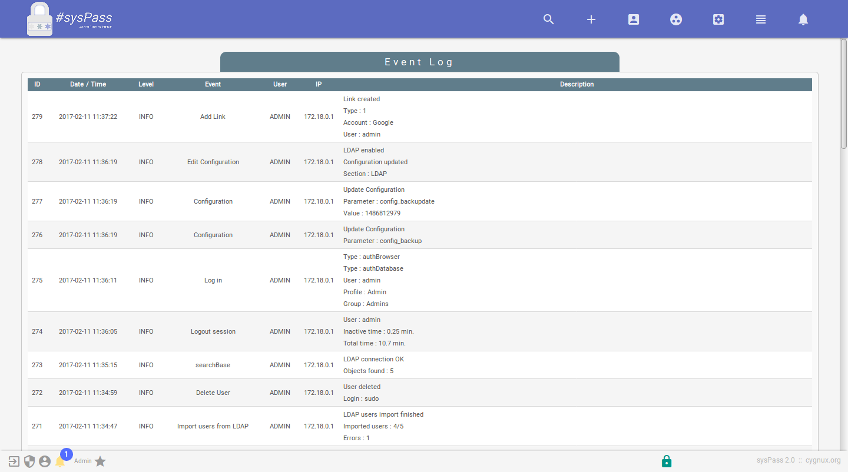Click the logout icon in footer

pyautogui.click(x=14, y=461)
